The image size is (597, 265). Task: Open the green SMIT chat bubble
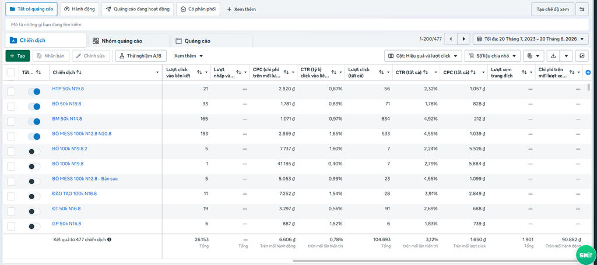point(585,255)
